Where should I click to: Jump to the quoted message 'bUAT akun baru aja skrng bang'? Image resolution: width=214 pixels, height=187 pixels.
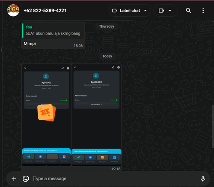tap(53, 30)
